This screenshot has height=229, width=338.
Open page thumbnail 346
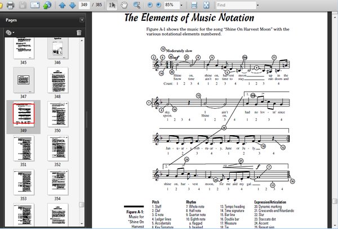58,48
